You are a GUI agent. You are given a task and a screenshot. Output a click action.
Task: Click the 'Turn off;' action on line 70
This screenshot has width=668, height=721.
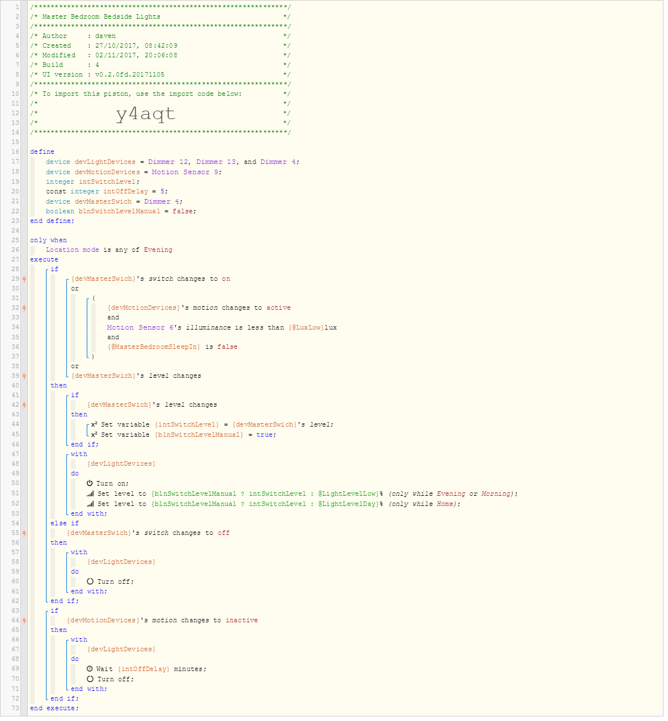click(x=116, y=679)
